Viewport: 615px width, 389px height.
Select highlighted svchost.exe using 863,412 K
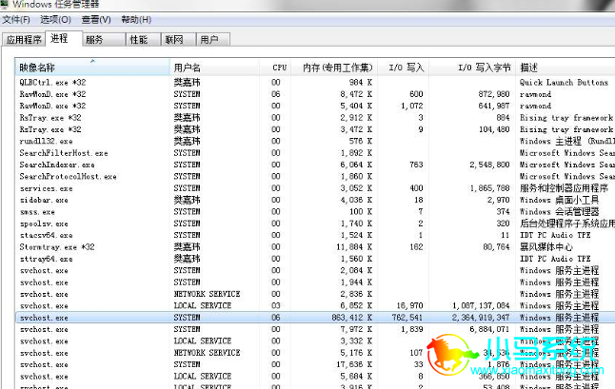(315, 318)
